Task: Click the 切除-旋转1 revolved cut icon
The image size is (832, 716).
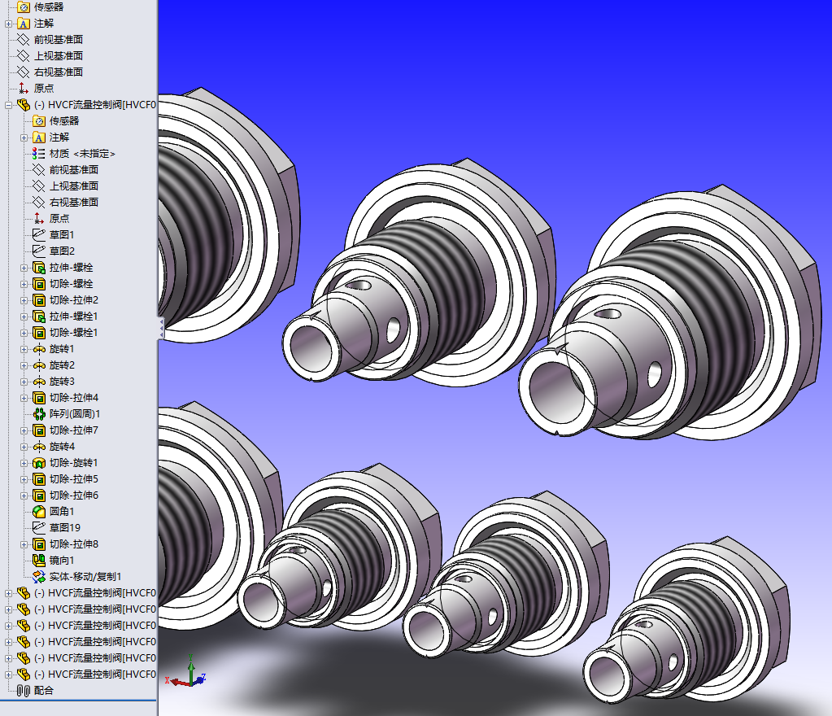Action: tap(39, 463)
